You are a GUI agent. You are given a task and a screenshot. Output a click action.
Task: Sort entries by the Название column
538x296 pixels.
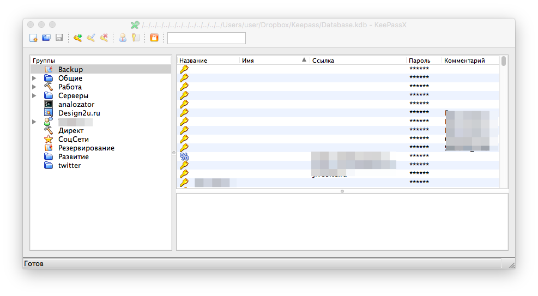(x=208, y=61)
